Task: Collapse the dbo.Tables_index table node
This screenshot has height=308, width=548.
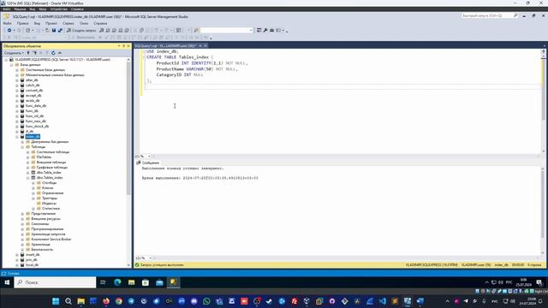Action: point(28,178)
